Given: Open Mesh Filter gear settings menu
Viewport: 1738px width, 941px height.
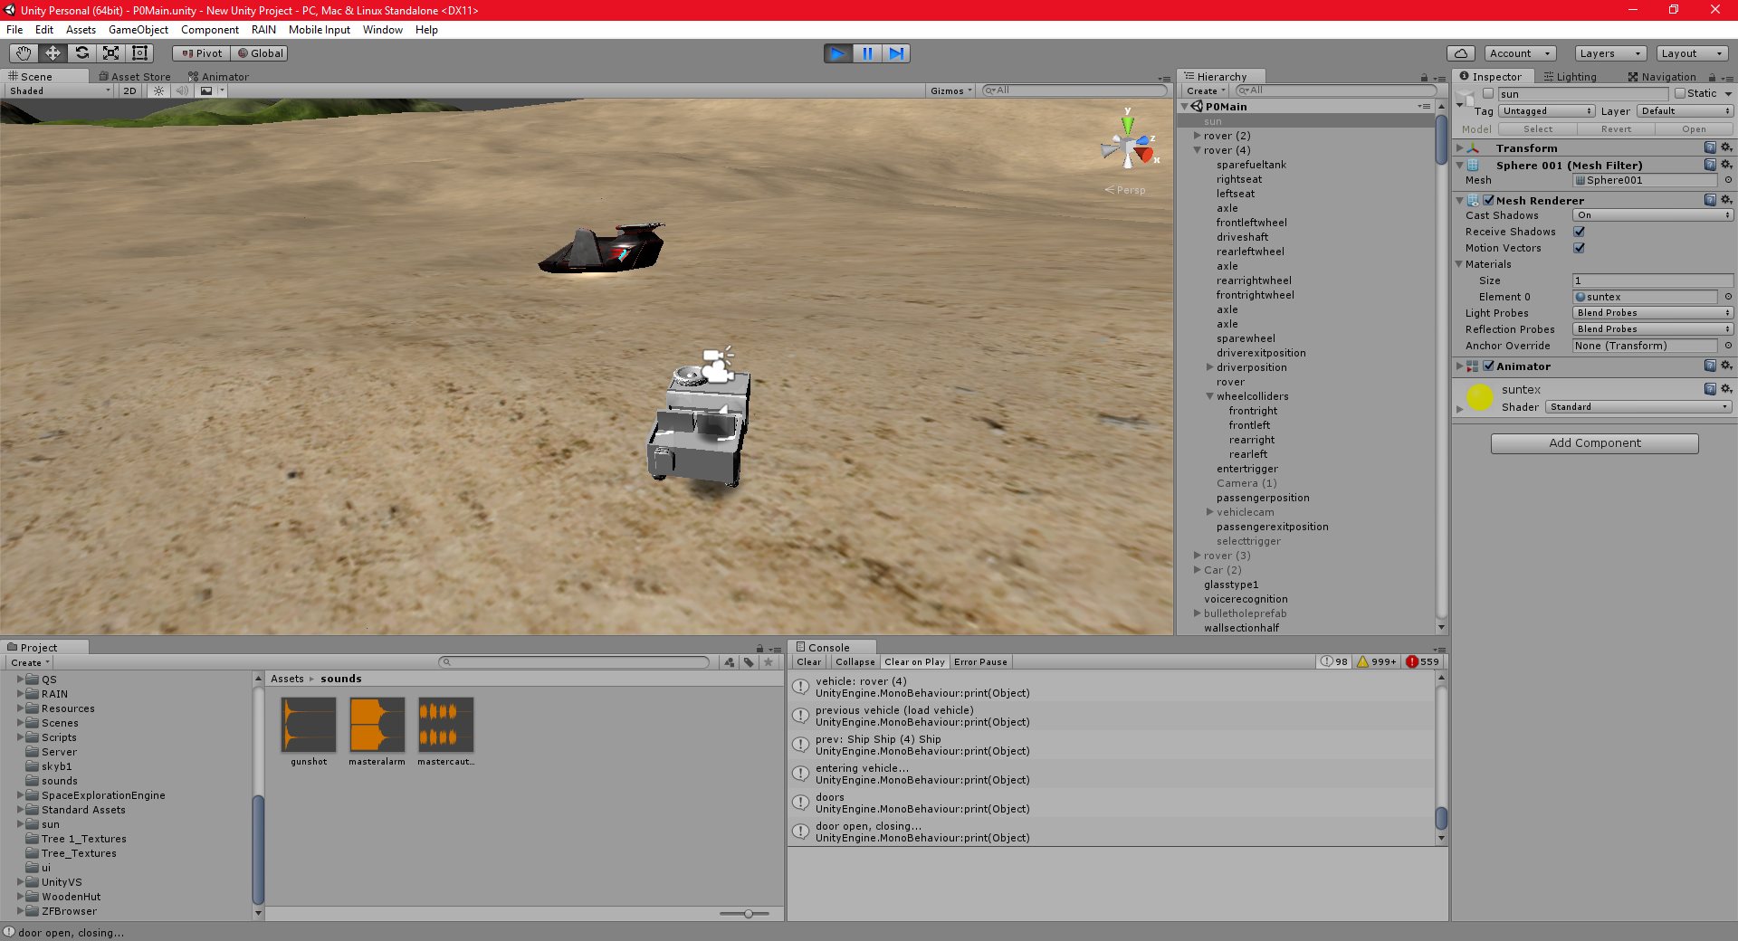Looking at the screenshot, I should (1726, 165).
